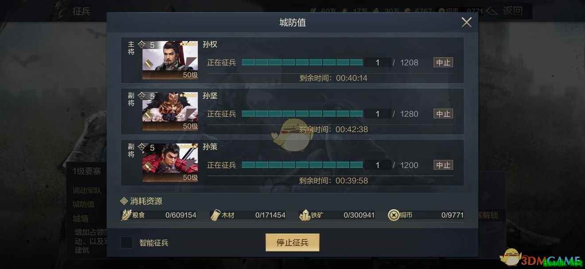Abort Sun Quan's recruitment with 中止
The height and width of the screenshot is (269, 585).
(443, 63)
